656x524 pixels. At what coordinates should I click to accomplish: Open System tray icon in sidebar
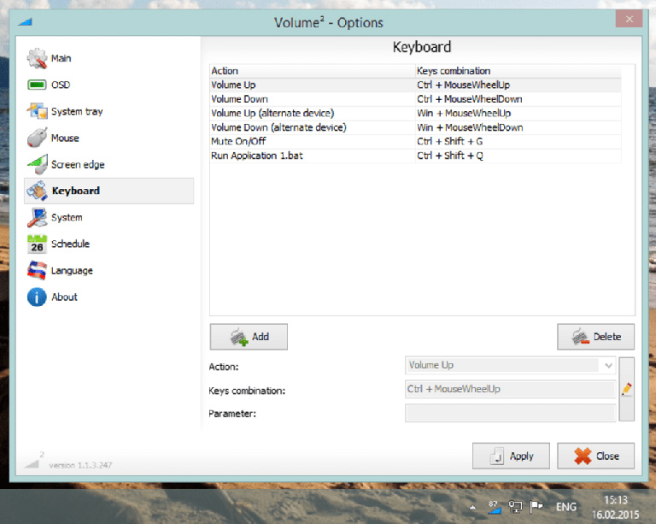click(x=38, y=111)
